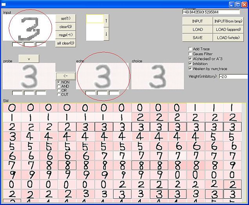
Task: Select the first '0' digit cell in SM grid
Action: tap(12, 108)
